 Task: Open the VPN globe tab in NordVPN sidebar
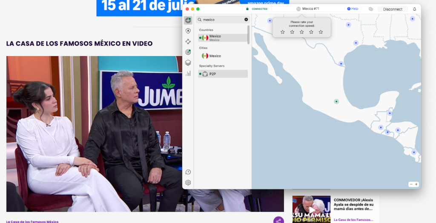(x=188, y=20)
